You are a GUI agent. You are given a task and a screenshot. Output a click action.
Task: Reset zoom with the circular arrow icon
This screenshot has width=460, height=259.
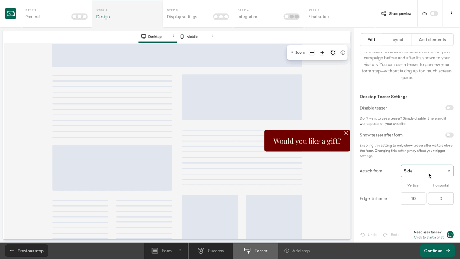[333, 52]
